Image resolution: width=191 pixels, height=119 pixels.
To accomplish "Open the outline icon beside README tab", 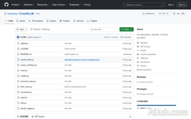I will pyautogui.click(x=130, y=116).
